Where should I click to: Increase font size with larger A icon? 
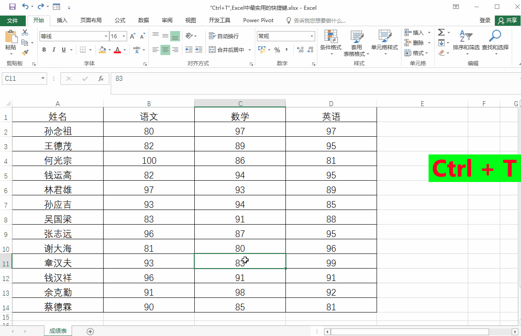click(132, 36)
